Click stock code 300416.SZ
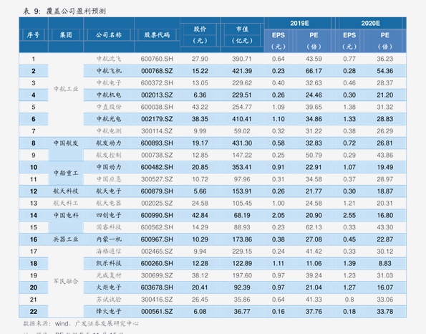This screenshot has width=426, height=334. tap(157, 300)
